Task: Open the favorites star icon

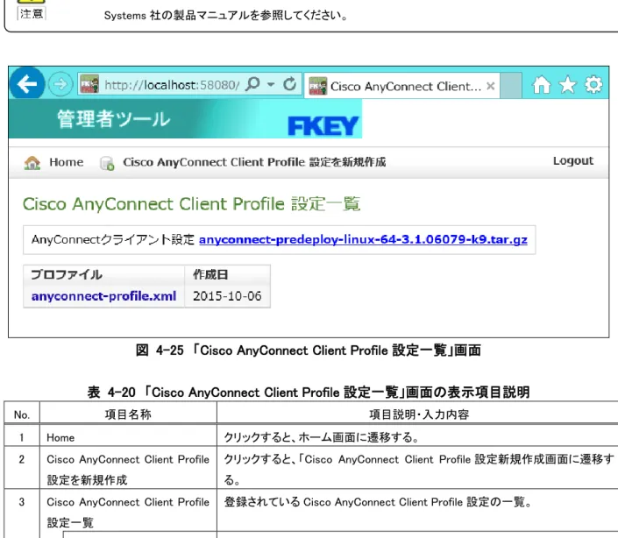Action: (567, 85)
